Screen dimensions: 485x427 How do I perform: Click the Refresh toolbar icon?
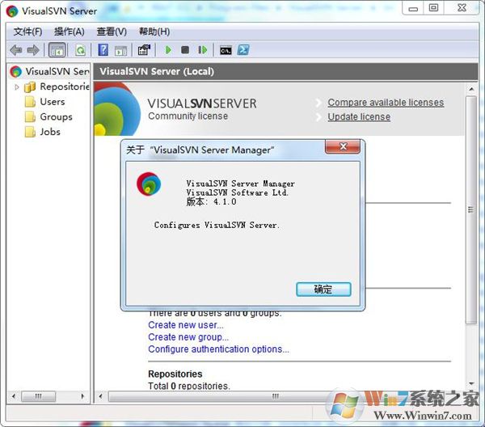click(80, 50)
